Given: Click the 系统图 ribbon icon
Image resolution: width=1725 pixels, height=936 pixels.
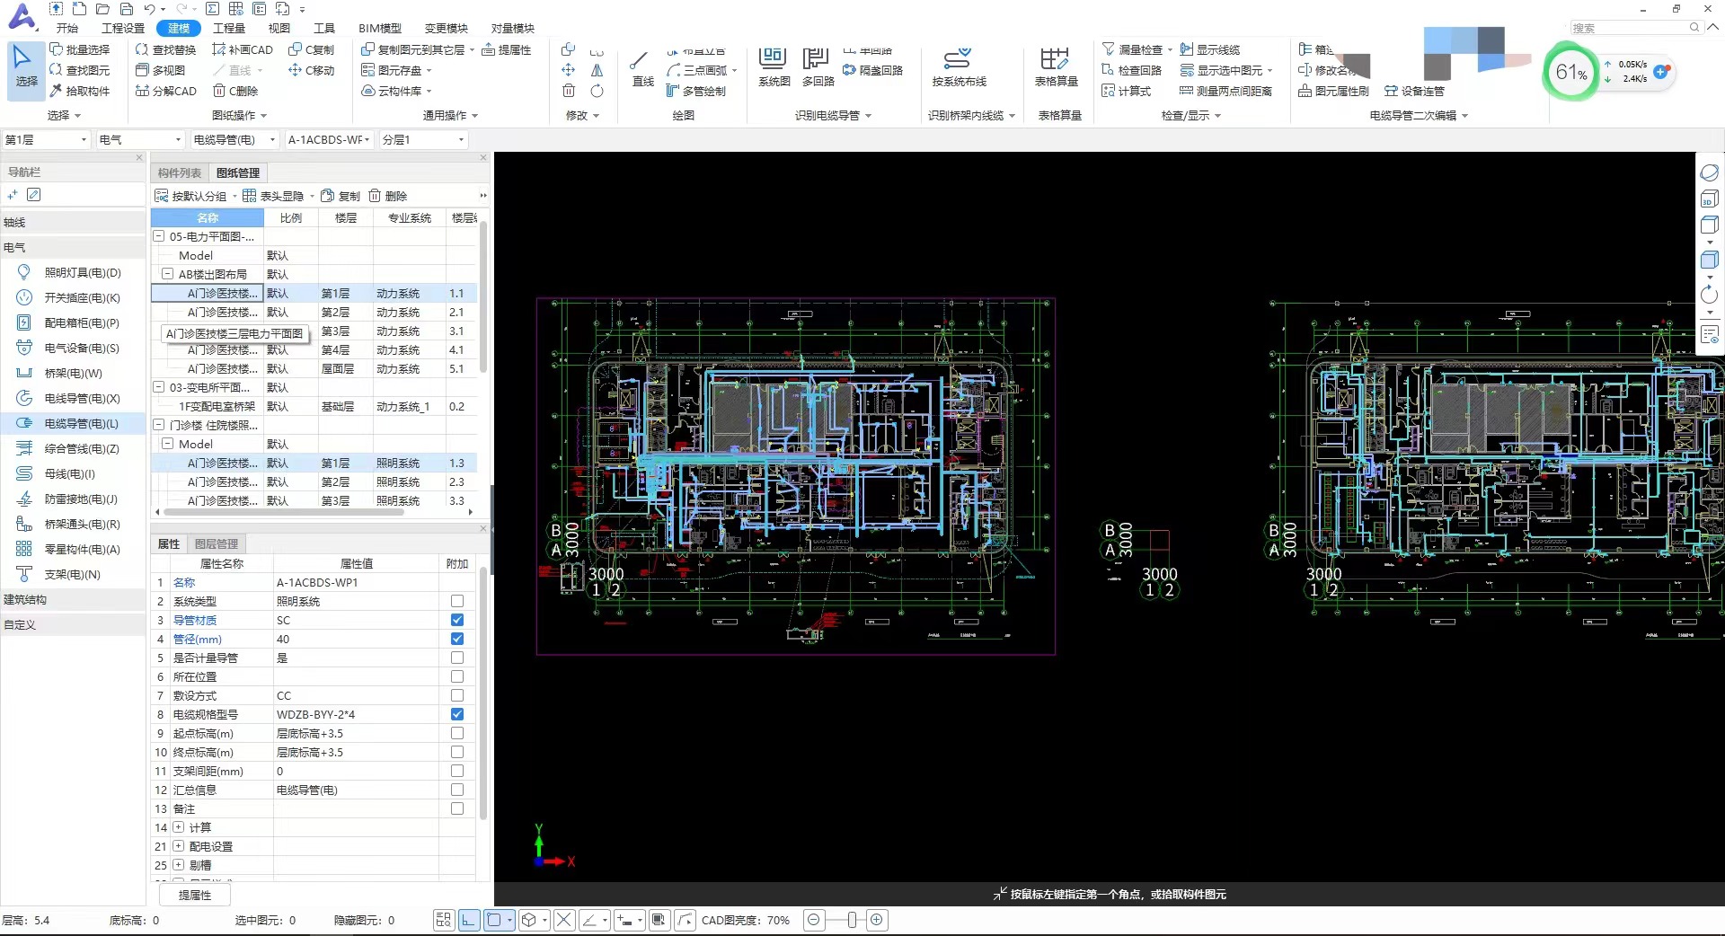Looking at the screenshot, I should (773, 60).
